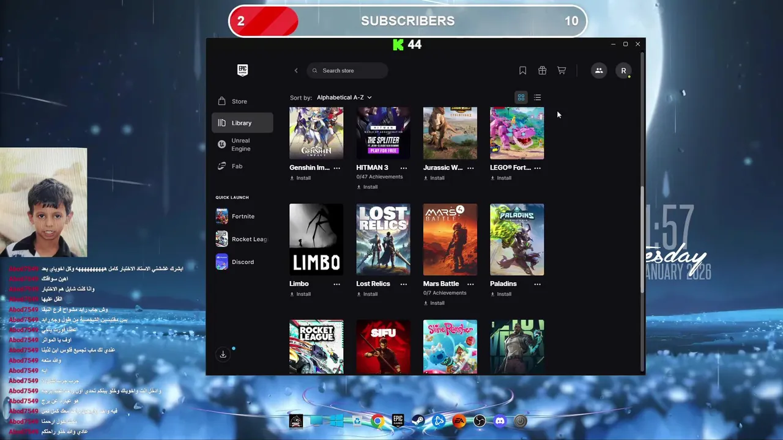Open the EA app from the dock
Viewport: 783px width, 440px height.
coord(459,421)
